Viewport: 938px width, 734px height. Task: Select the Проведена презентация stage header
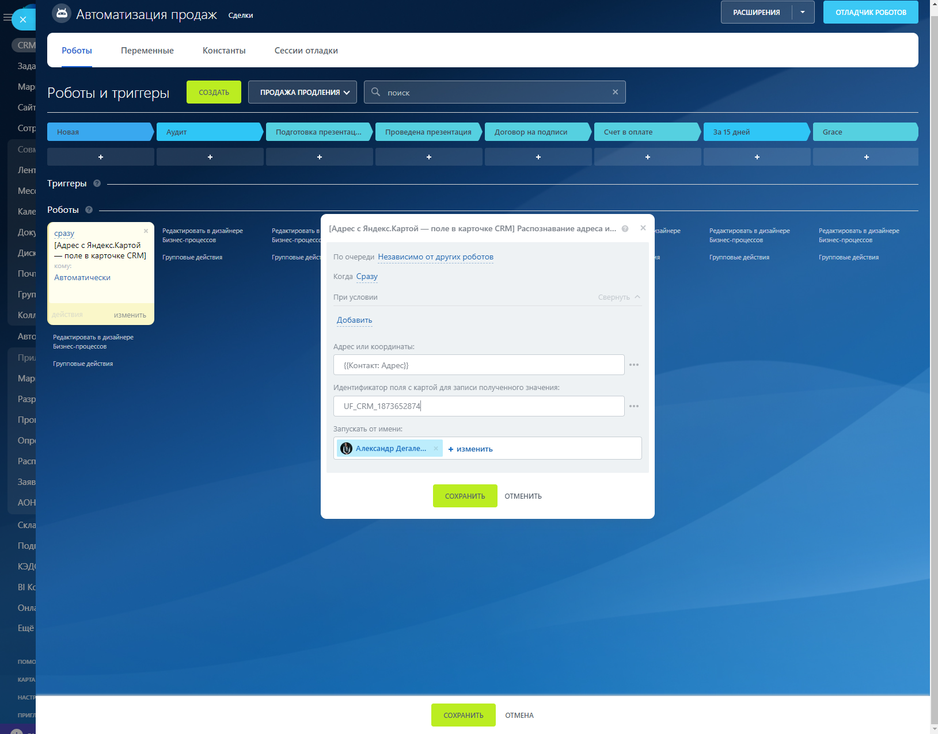click(x=429, y=132)
